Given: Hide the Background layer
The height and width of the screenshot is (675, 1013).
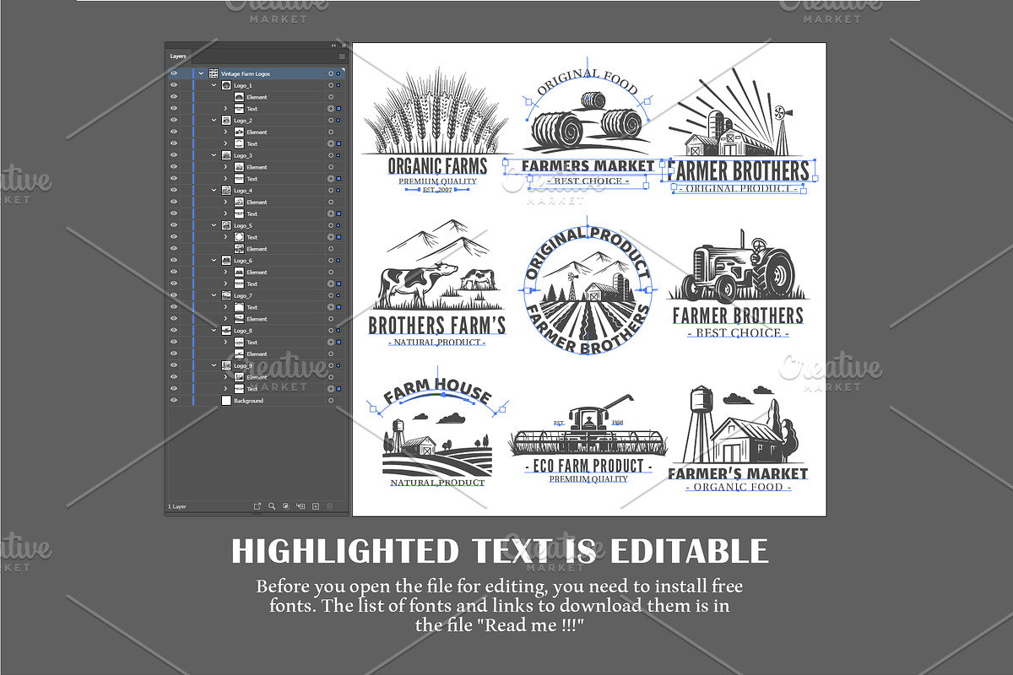Looking at the screenshot, I should pyautogui.click(x=174, y=401).
